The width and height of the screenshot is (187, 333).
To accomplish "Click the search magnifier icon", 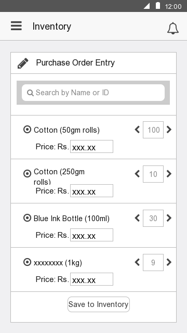I will point(30,93).
